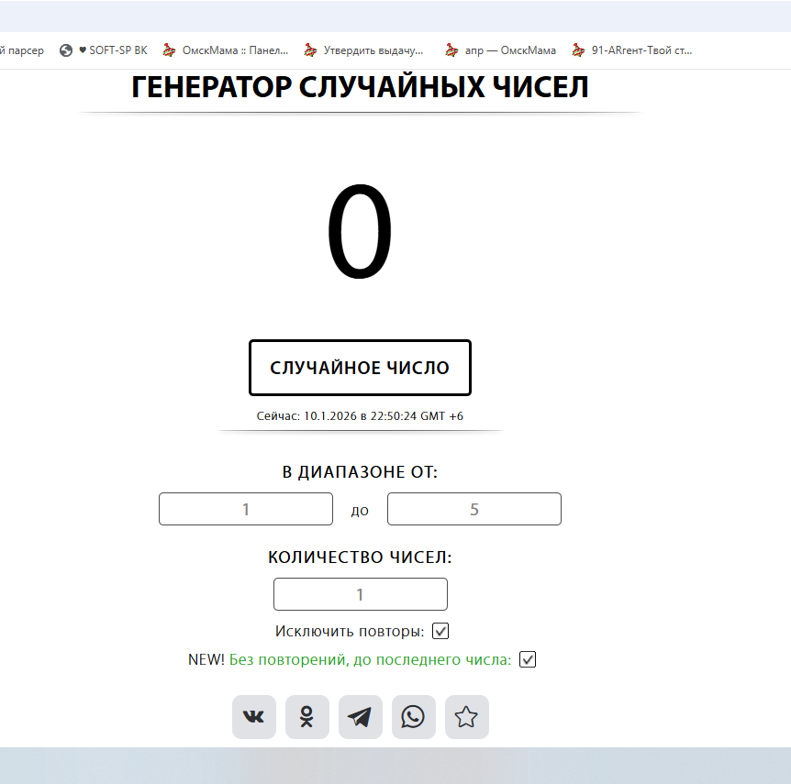The height and width of the screenshot is (784, 791).
Task: Share via the VK icon
Action: pyautogui.click(x=253, y=717)
